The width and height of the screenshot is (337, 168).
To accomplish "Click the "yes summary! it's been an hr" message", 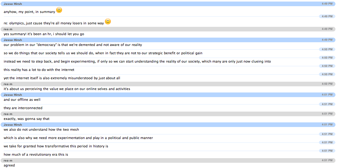I will pos(44,34).
